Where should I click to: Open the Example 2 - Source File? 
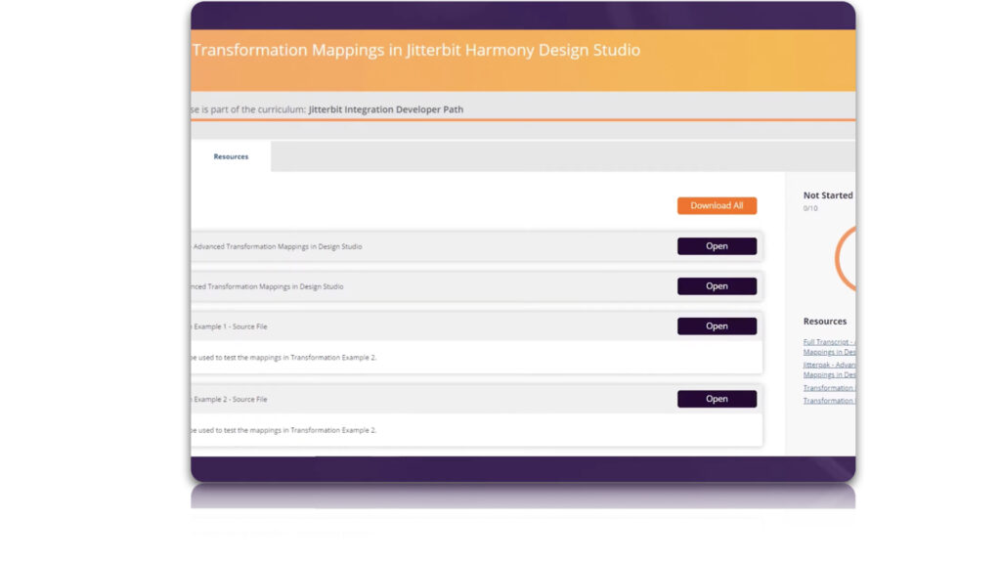717,399
